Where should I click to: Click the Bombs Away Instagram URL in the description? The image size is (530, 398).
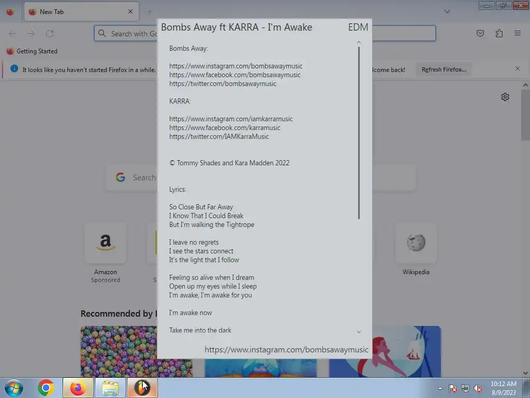coord(235,66)
